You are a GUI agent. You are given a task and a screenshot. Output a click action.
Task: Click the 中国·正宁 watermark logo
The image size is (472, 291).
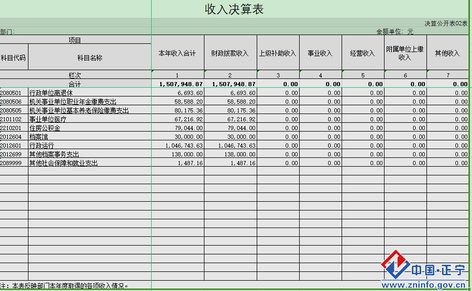click(424, 268)
